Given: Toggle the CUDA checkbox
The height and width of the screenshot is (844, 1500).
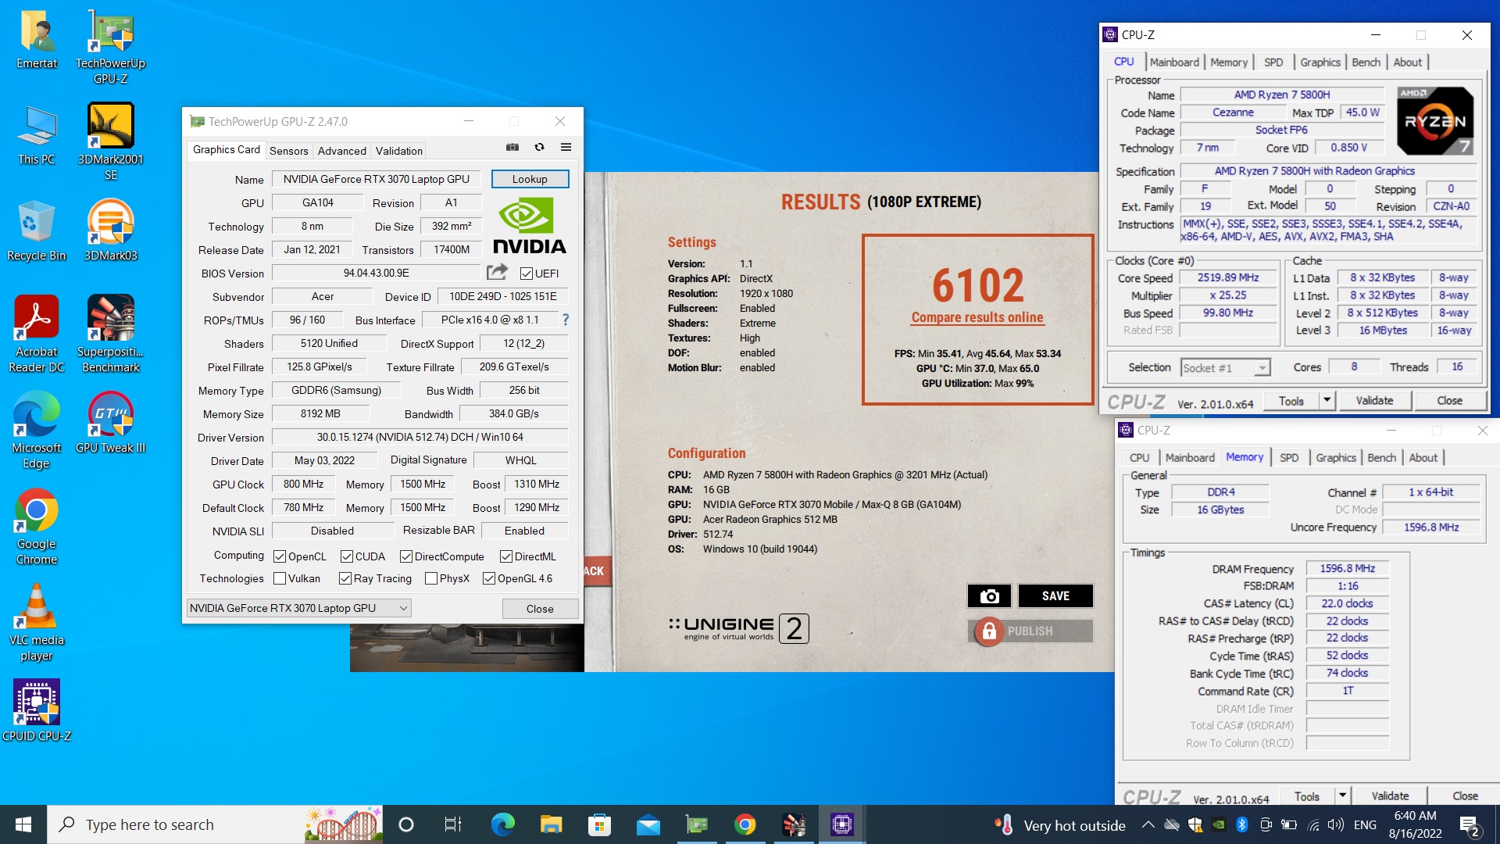Looking at the screenshot, I should tap(347, 556).
